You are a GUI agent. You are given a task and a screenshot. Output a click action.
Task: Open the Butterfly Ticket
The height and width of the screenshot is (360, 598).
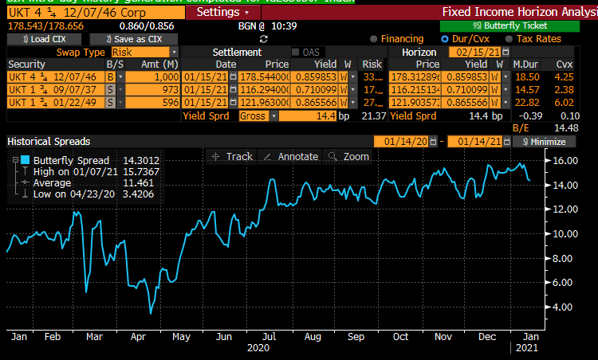(509, 26)
